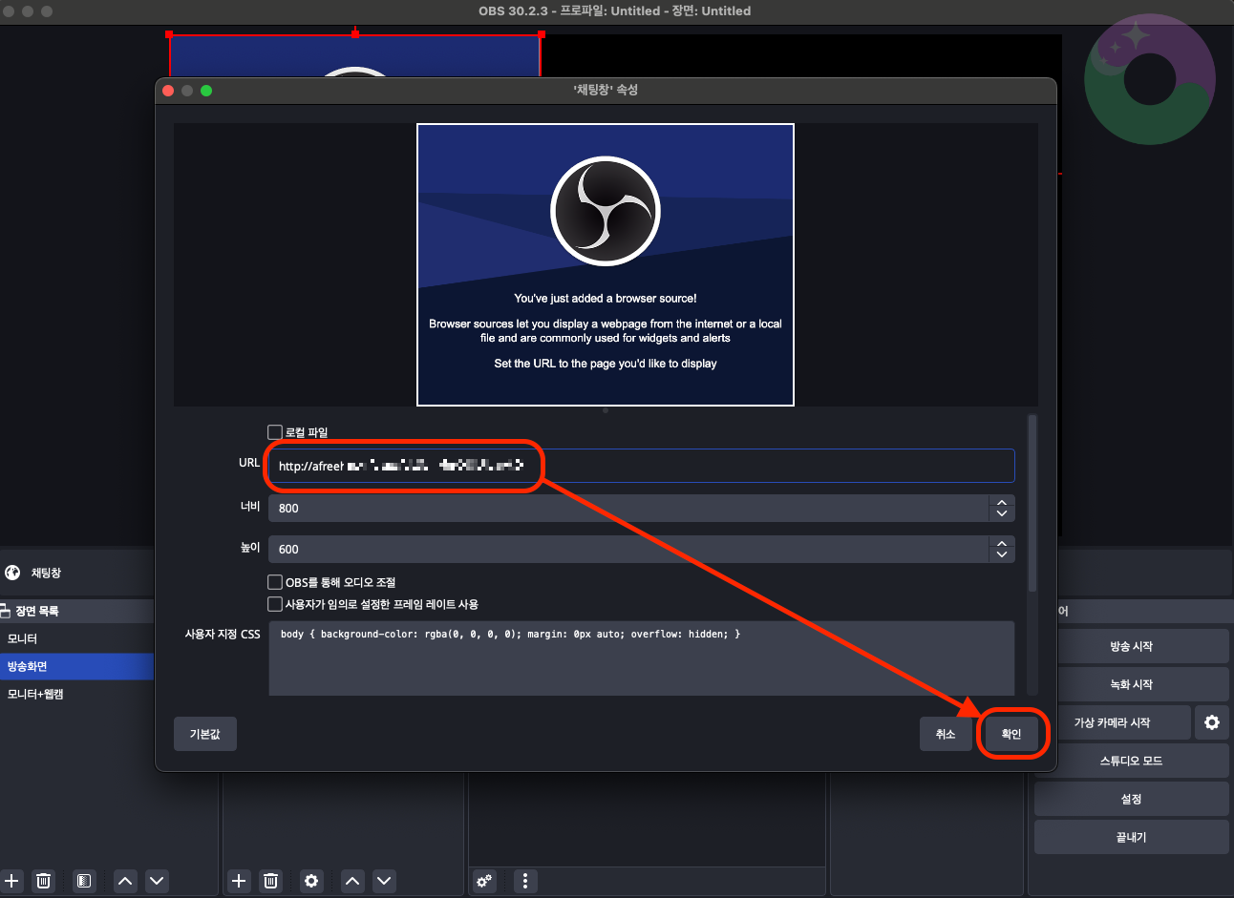Enable OBS를 통해 오디오 조절 checkbox

tap(275, 582)
